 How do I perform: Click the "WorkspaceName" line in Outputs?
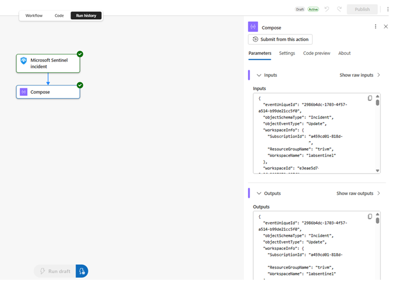302,274
